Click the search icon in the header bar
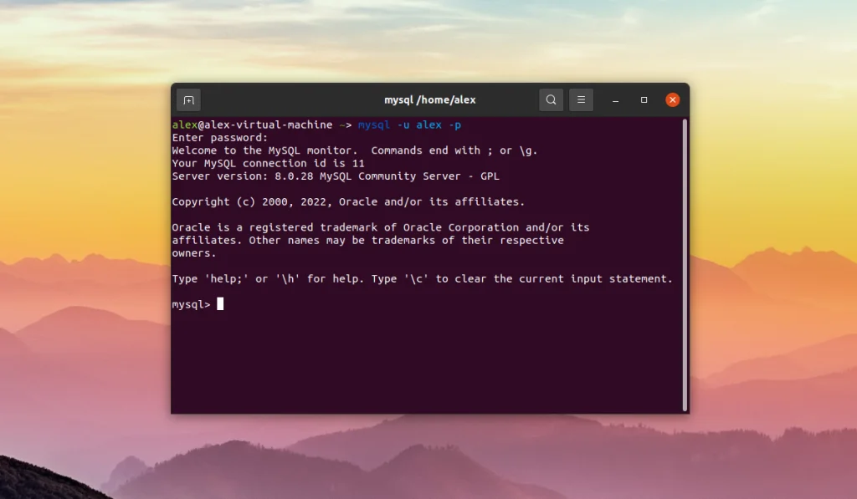 551,99
